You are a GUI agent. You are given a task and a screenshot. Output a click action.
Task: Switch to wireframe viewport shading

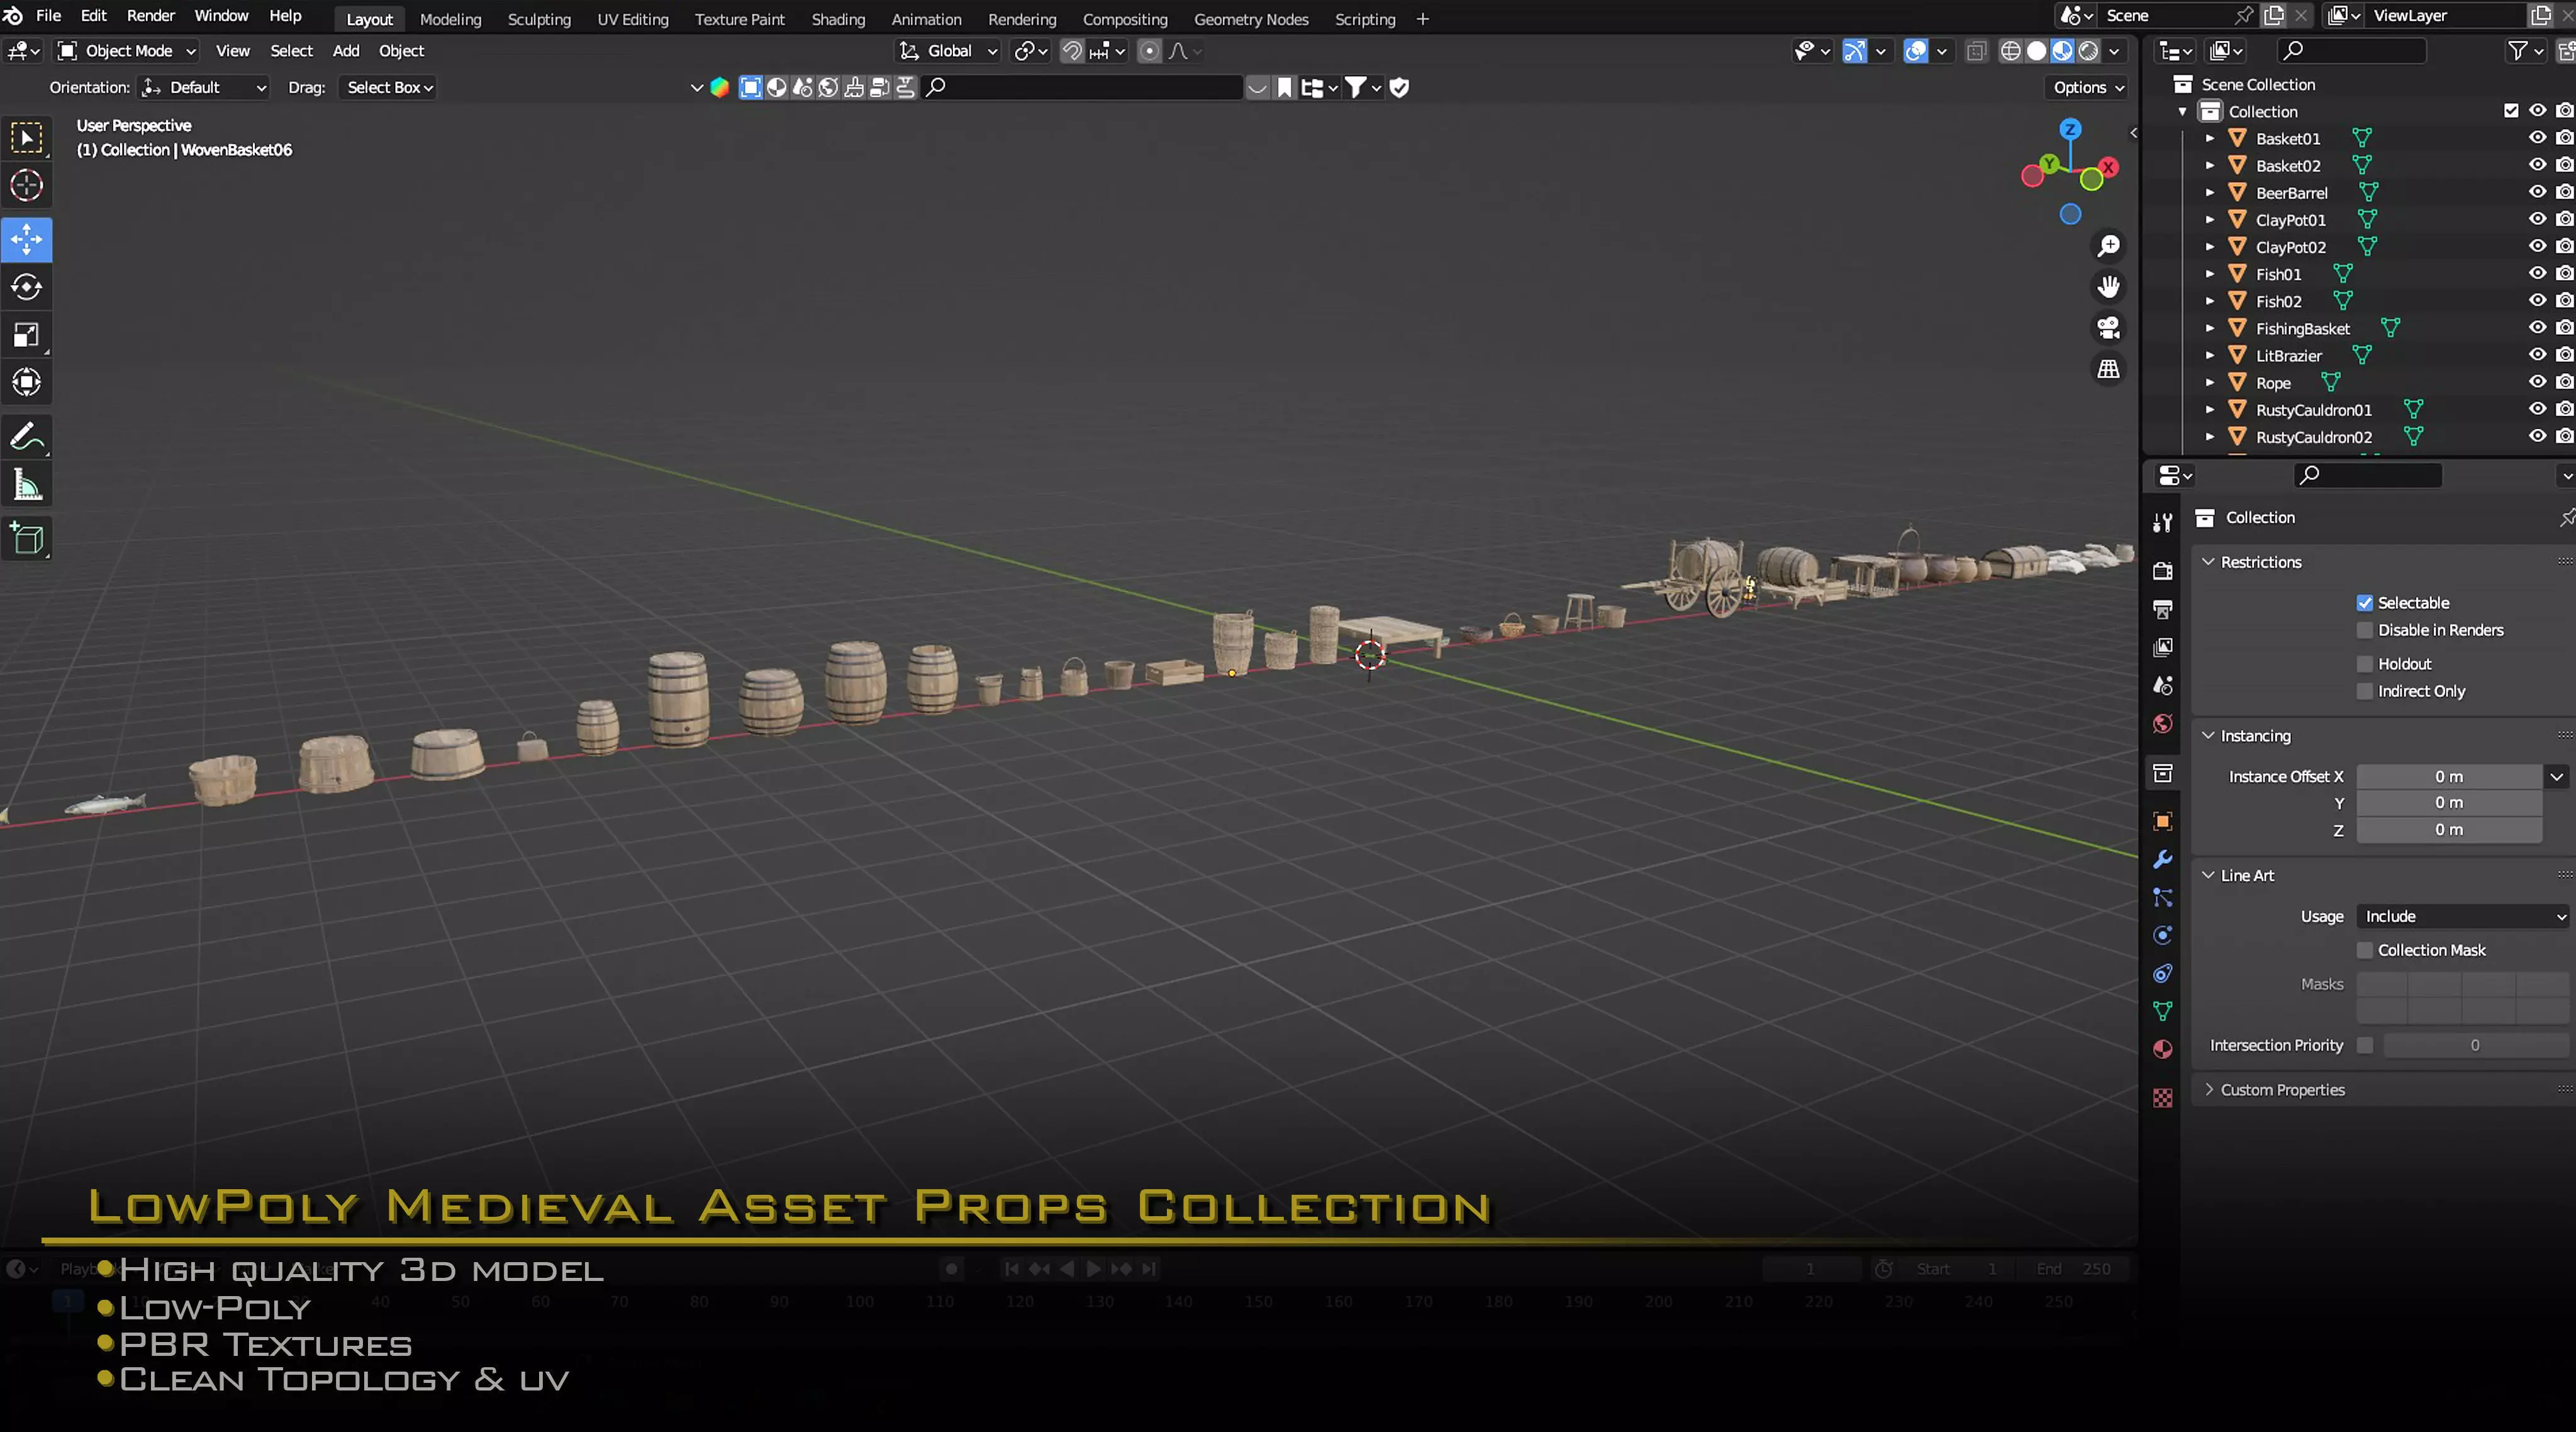tap(2010, 51)
